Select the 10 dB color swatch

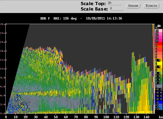[x=159, y=41]
